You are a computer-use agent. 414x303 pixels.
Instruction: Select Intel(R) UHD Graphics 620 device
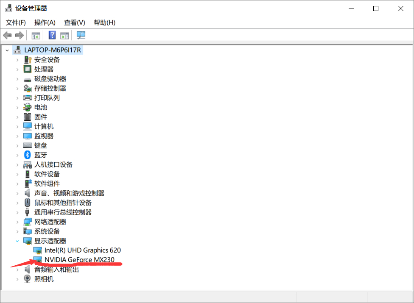tap(83, 250)
